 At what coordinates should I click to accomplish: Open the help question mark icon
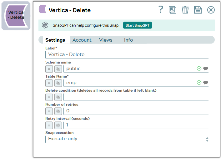(161, 9)
